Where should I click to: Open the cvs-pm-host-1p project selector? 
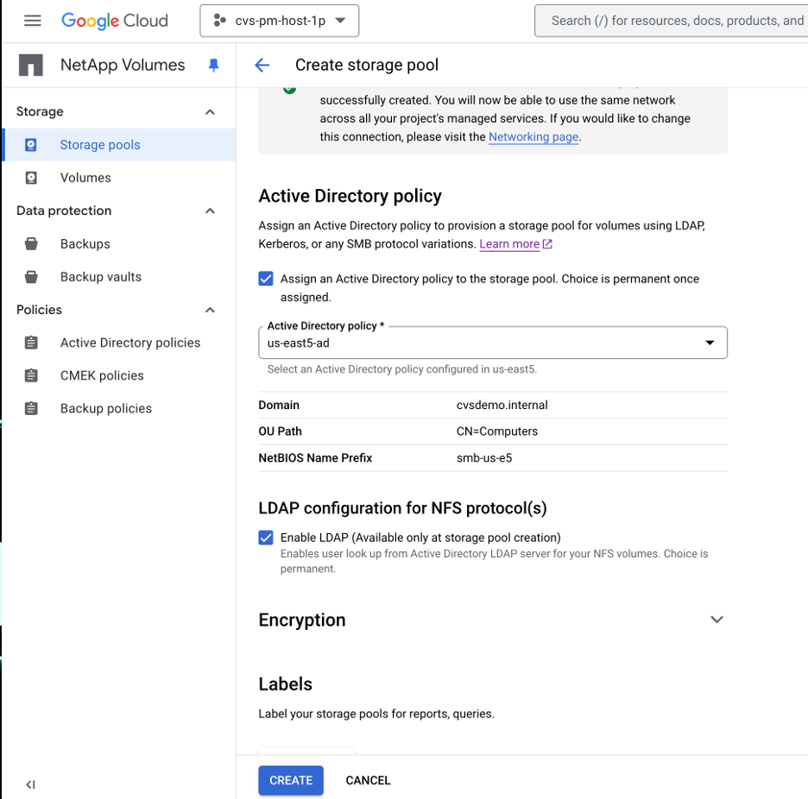point(280,21)
